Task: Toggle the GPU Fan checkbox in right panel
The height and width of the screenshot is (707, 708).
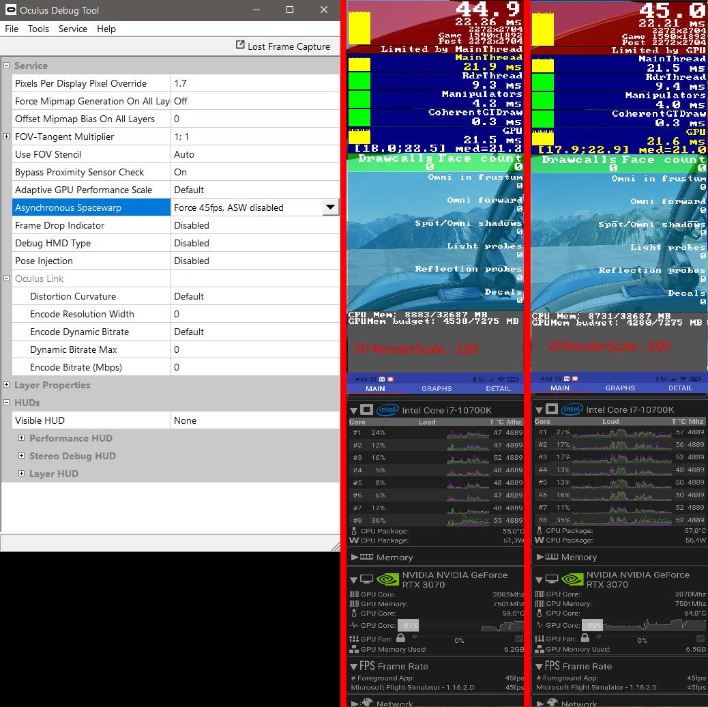Action: click(x=700, y=638)
